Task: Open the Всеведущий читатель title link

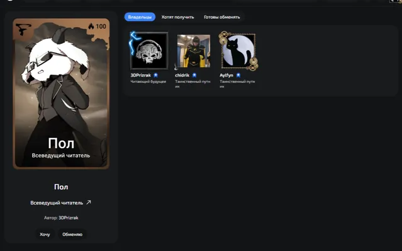Action: [57, 203]
